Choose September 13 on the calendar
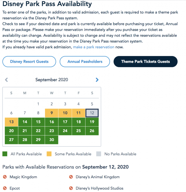This screenshot has height=192, width=186. tap(11, 122)
